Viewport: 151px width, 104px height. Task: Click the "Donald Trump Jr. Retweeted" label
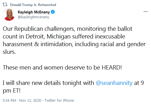point(33,5)
